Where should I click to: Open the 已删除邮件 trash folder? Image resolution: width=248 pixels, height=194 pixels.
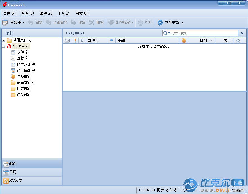(x=25, y=70)
